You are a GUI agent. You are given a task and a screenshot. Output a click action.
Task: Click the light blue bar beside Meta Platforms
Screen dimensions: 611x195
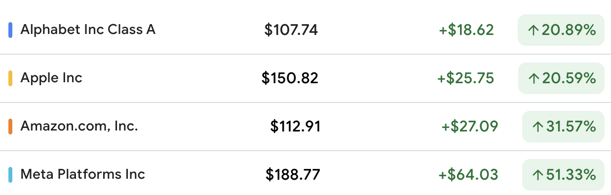point(10,175)
